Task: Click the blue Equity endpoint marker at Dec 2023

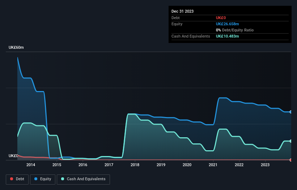Action: pos(291,112)
